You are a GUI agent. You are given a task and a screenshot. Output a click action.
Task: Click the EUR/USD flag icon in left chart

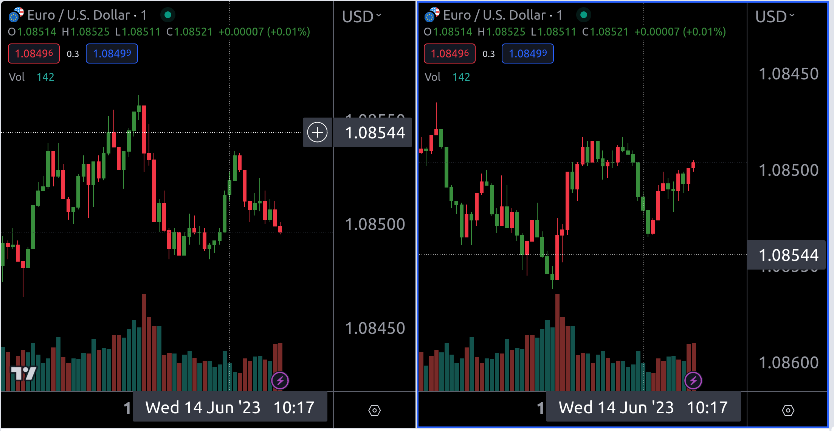pos(16,15)
